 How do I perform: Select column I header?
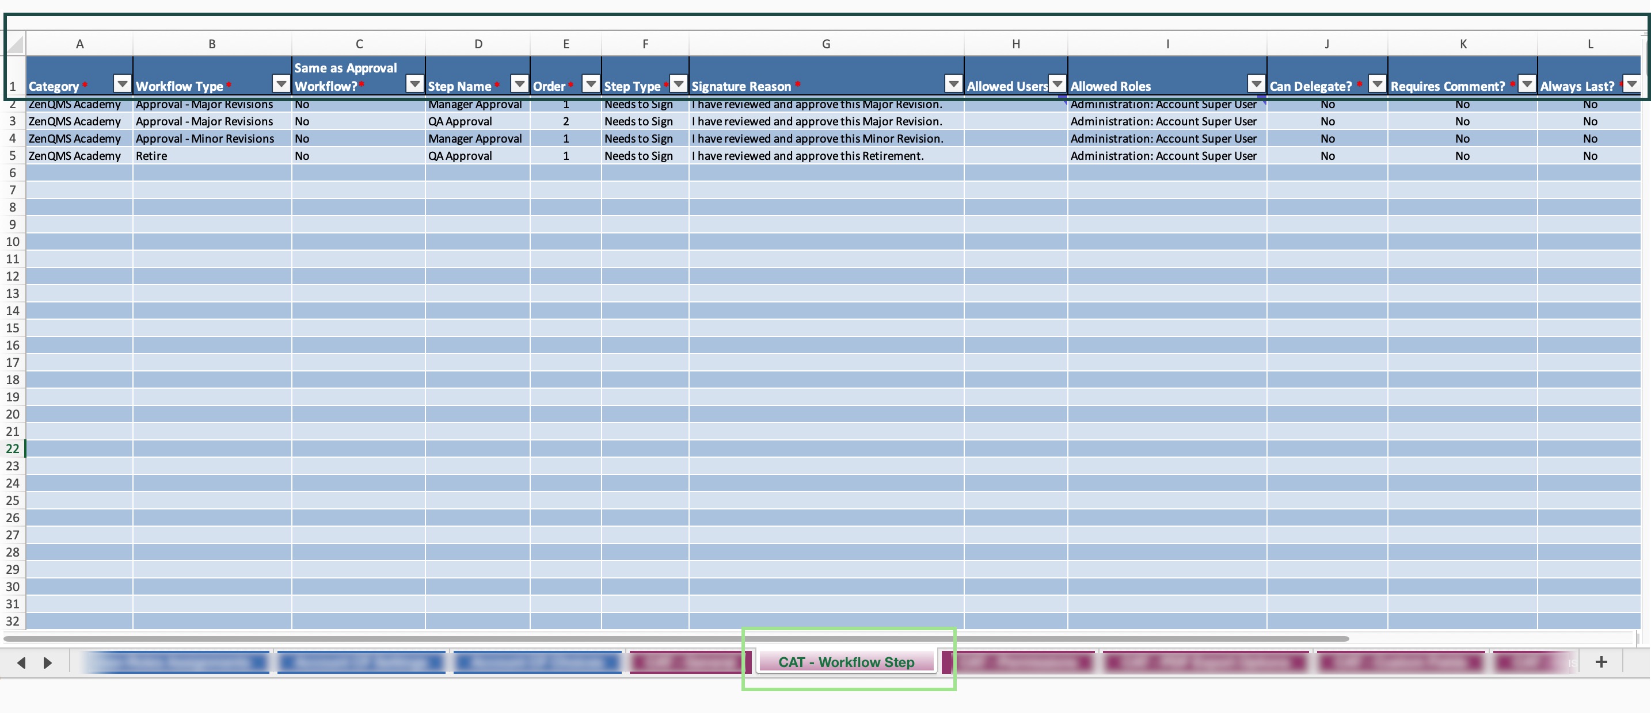(x=1167, y=44)
